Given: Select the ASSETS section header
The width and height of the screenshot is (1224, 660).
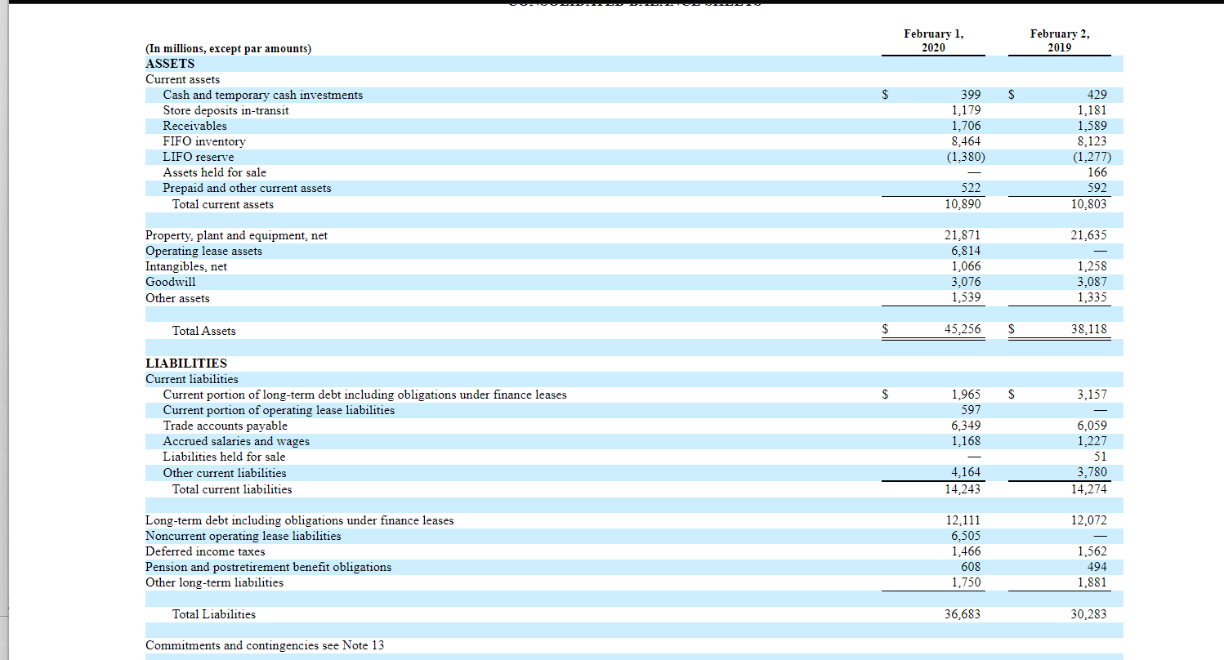Looking at the screenshot, I should (x=170, y=63).
